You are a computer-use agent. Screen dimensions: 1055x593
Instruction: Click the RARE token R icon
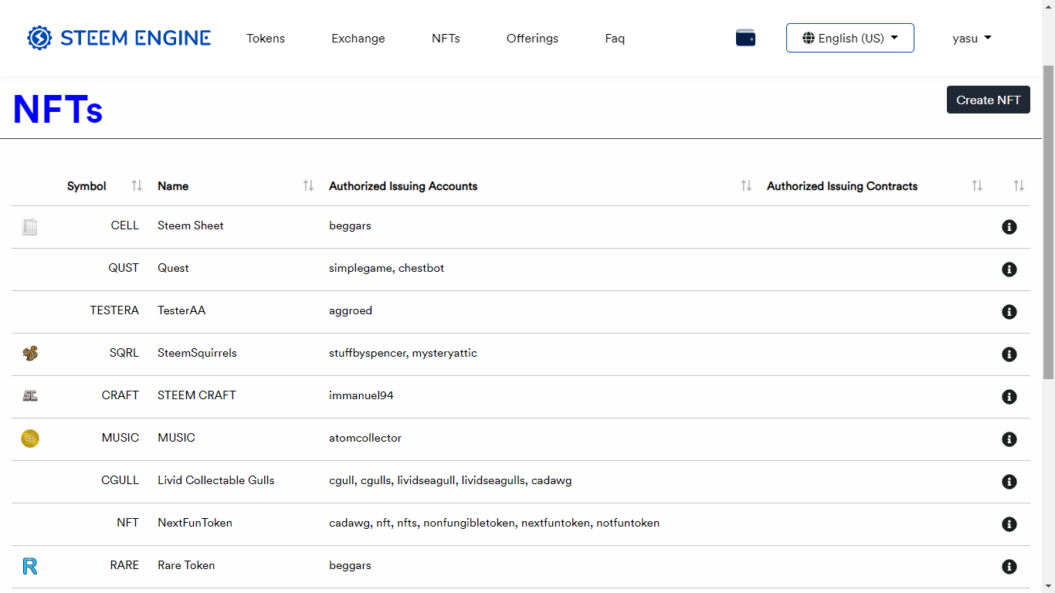30,566
